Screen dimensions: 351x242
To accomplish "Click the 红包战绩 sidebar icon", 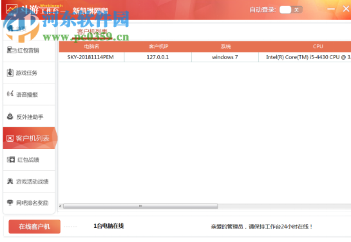I will [11, 159].
